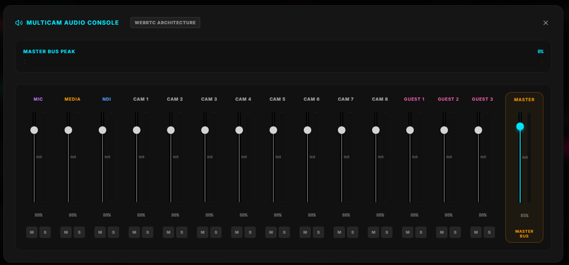This screenshot has width=569, height=265.
Task: Click the CAM 8 fader knob
Action: tap(376, 130)
